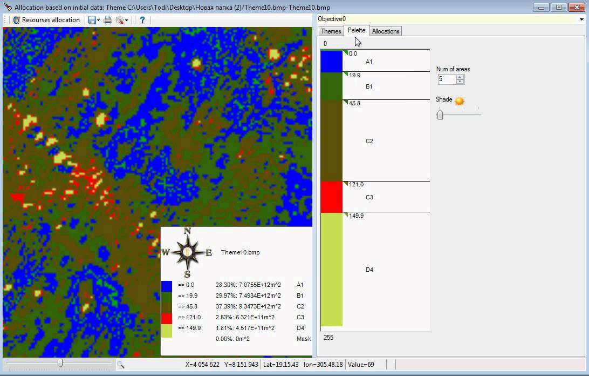
Task: Click the brown C2 palette swatch
Action: [x=332, y=140]
